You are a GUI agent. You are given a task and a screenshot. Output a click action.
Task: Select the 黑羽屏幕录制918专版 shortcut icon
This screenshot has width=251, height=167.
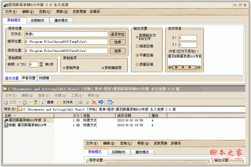click(6, 121)
